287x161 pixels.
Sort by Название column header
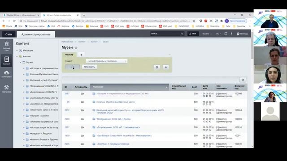point(129,87)
